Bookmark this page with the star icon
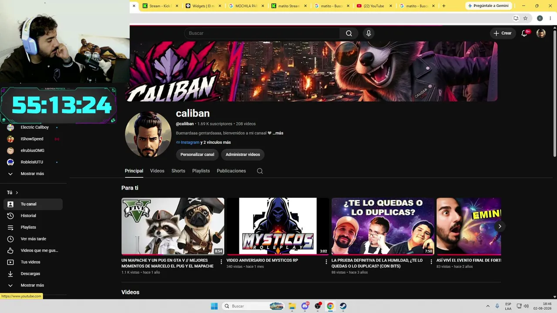 pos(525,18)
